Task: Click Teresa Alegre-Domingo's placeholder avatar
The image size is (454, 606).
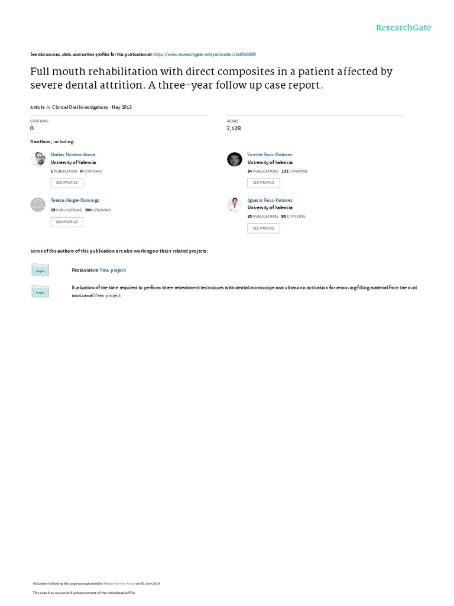Action: [x=38, y=204]
